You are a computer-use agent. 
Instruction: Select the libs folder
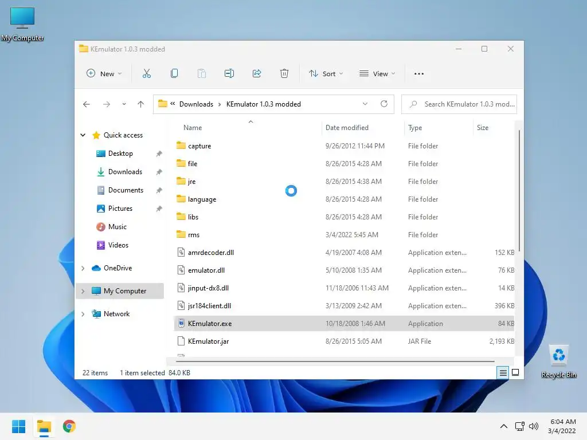click(x=344, y=217)
